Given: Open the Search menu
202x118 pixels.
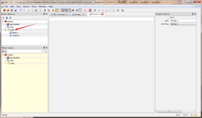Looking at the screenshot, I should point(26,6).
